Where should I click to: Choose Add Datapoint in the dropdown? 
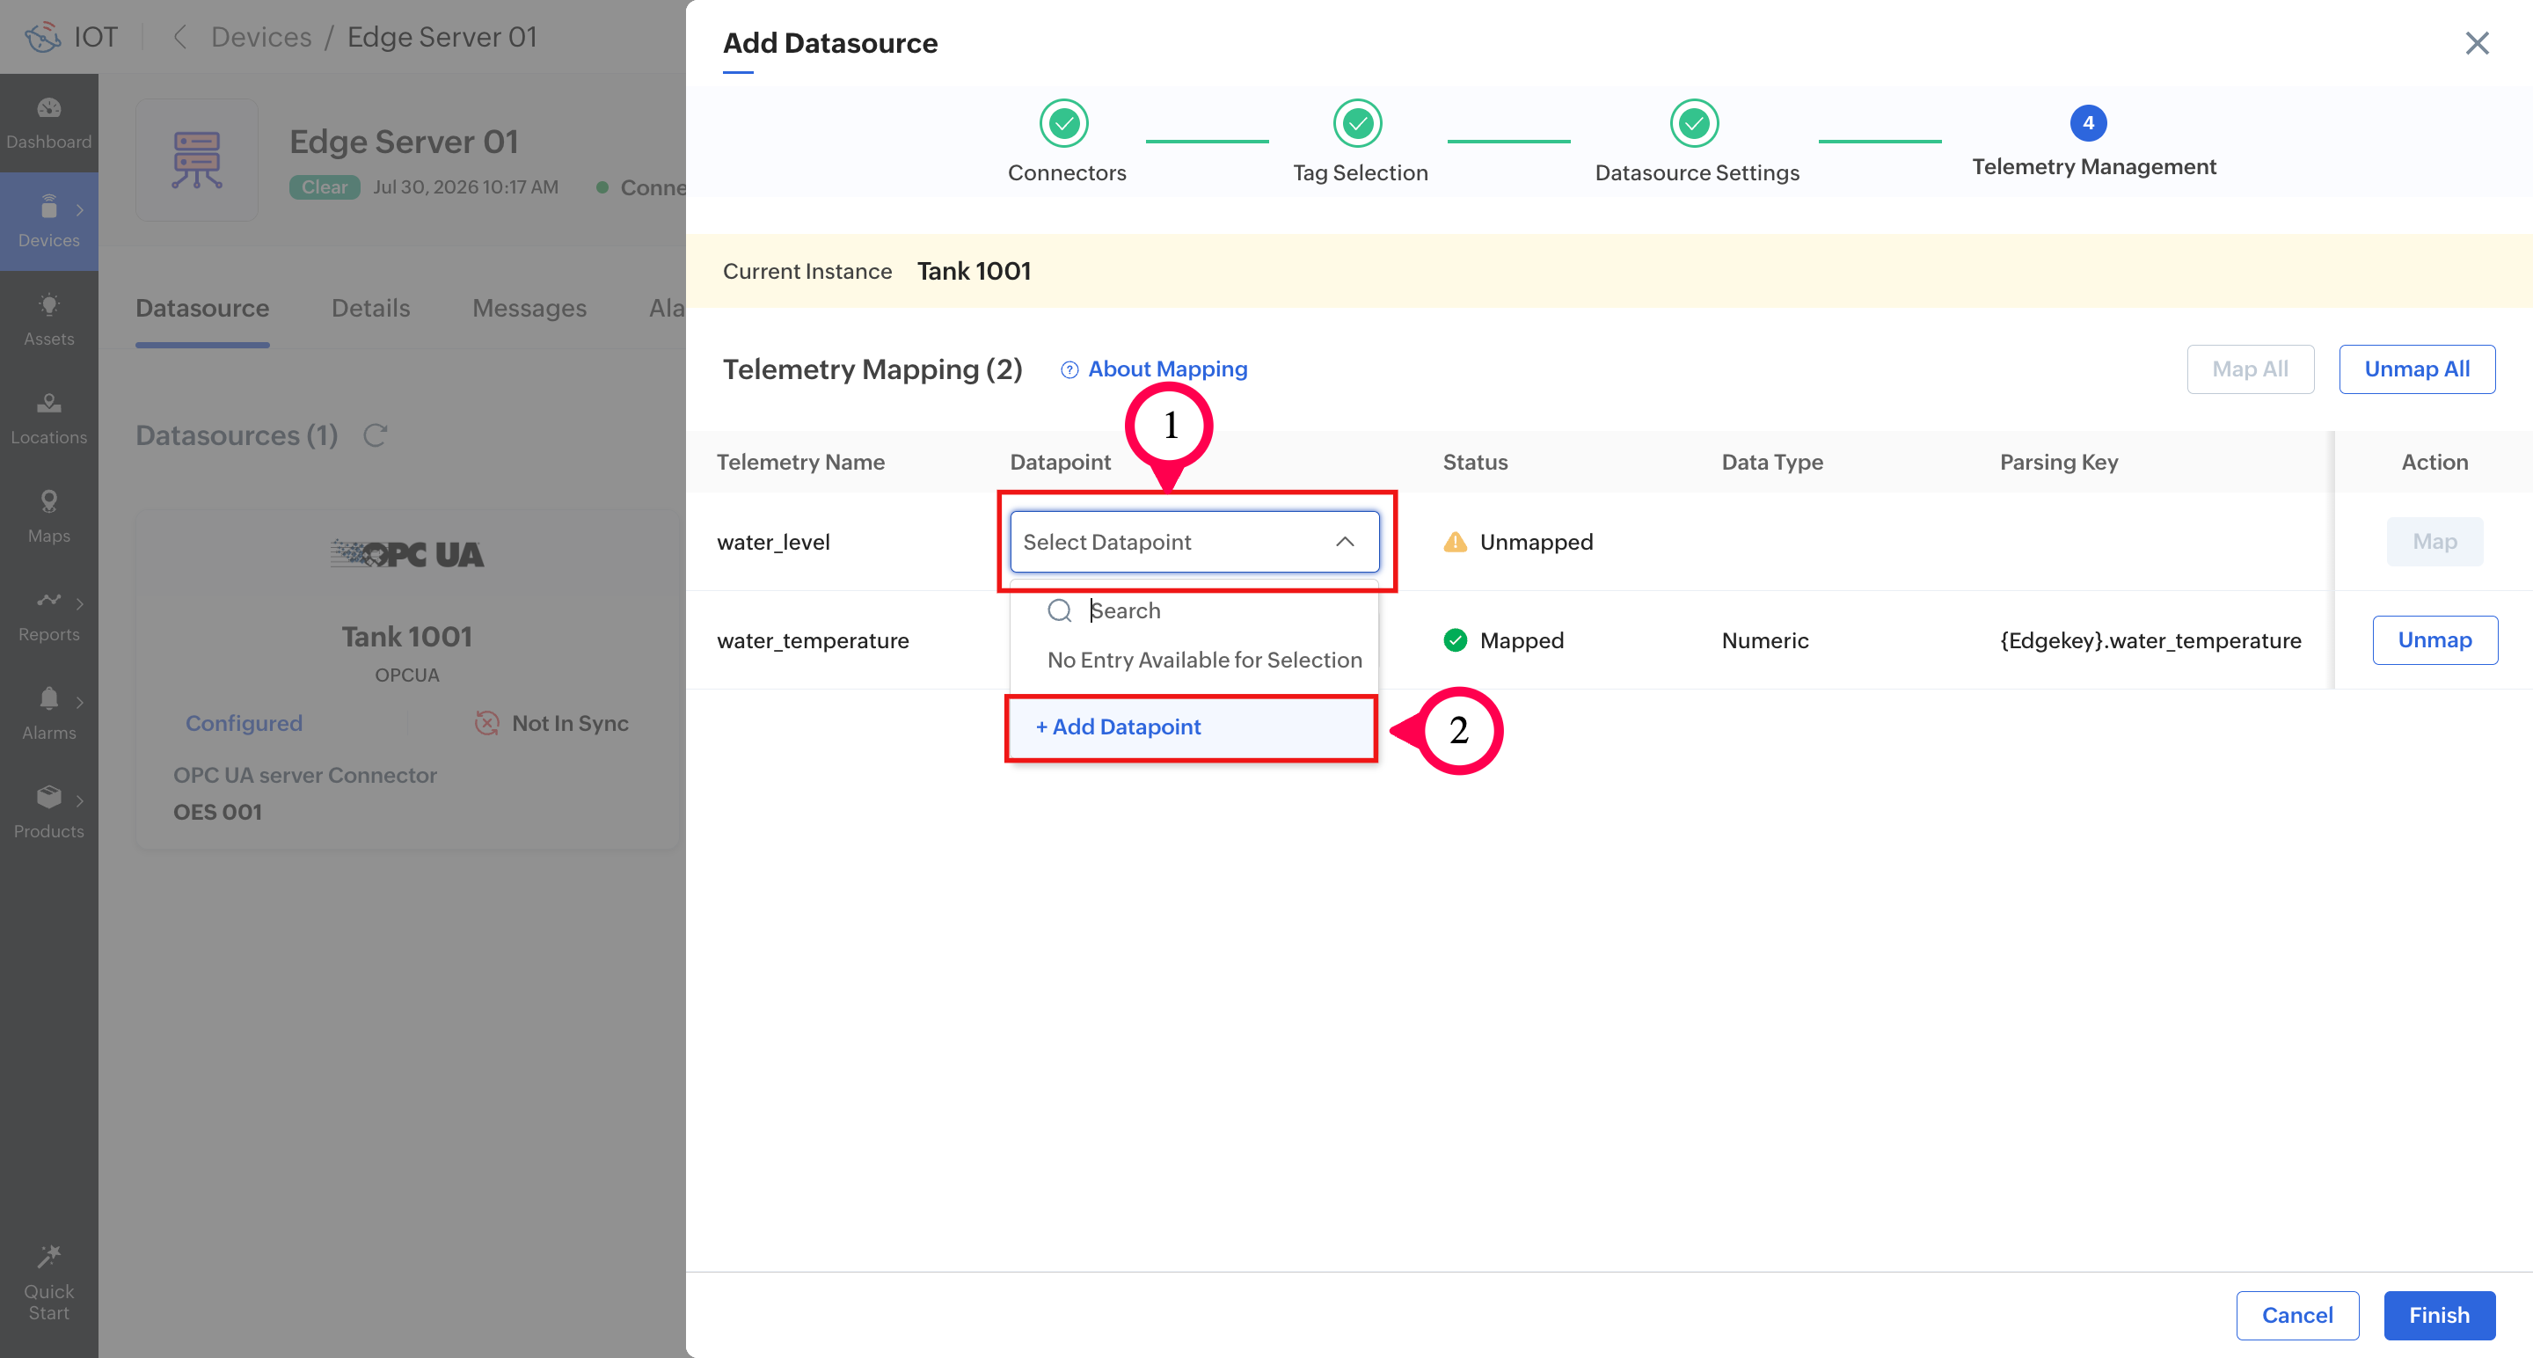click(1192, 727)
